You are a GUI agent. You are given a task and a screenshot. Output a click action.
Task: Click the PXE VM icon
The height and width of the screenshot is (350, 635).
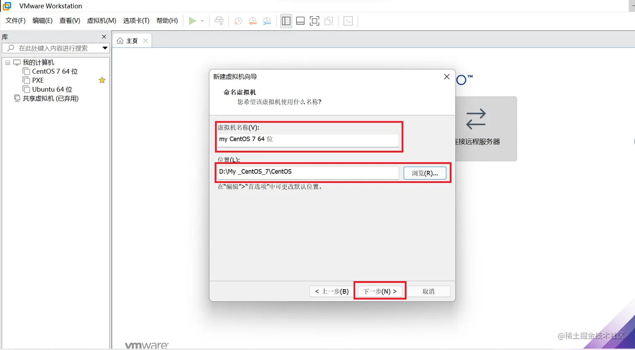click(x=26, y=80)
